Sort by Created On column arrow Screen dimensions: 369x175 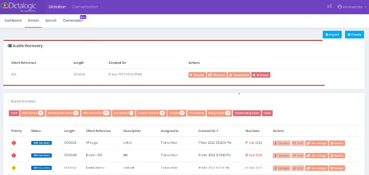click(x=217, y=131)
